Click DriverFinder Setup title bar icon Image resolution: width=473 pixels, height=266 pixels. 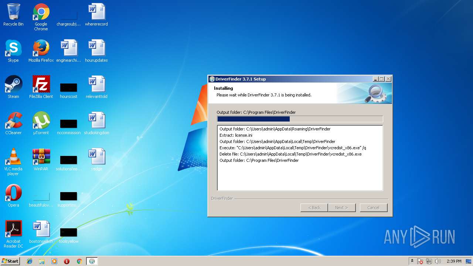[212, 79]
